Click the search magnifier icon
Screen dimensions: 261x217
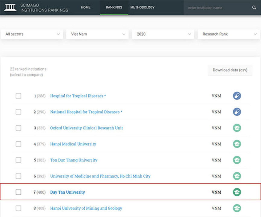click(x=254, y=8)
